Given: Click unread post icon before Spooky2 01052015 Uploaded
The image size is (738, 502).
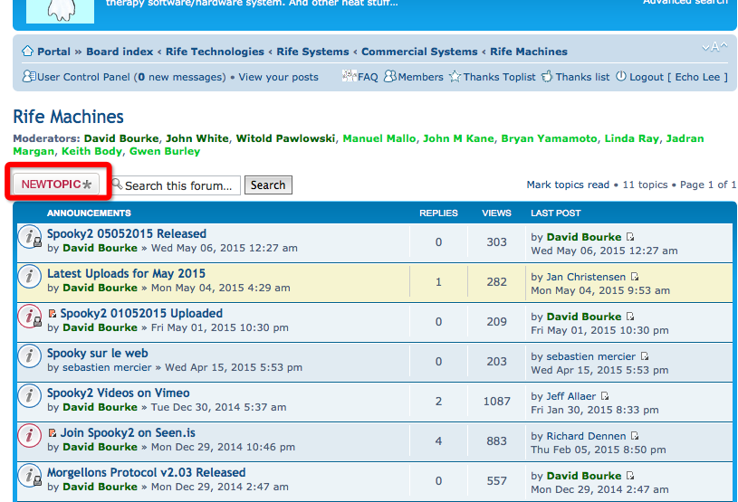Looking at the screenshot, I should (53, 314).
